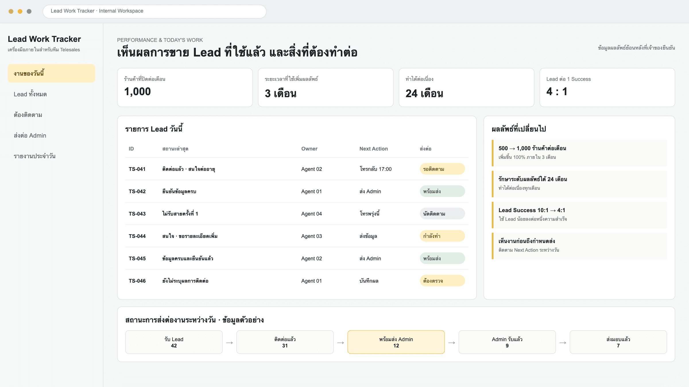Image resolution: width=689 pixels, height=387 pixels.
Task: Click the ข้อมูลผลลัพธ์ย้อนหลังที่เจ้าของยืนยัน note
Action: [x=636, y=48]
